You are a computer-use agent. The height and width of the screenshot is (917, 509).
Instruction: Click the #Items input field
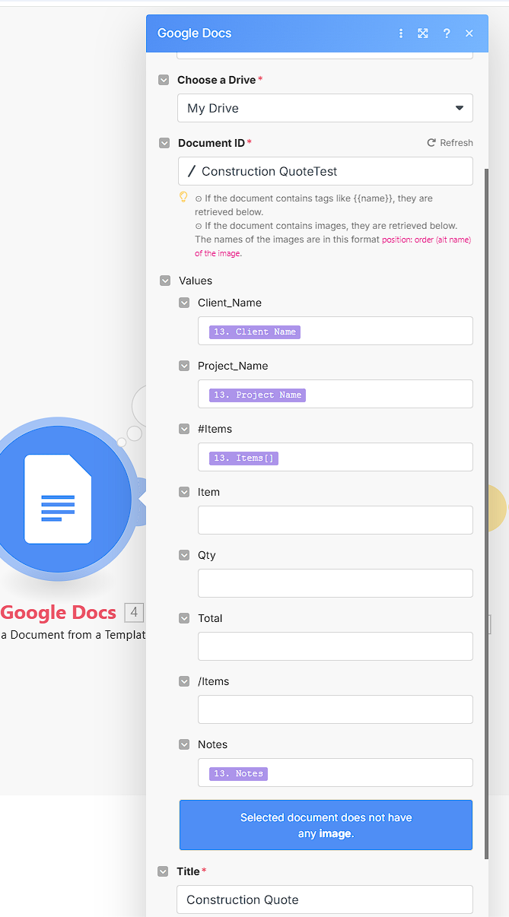click(335, 457)
